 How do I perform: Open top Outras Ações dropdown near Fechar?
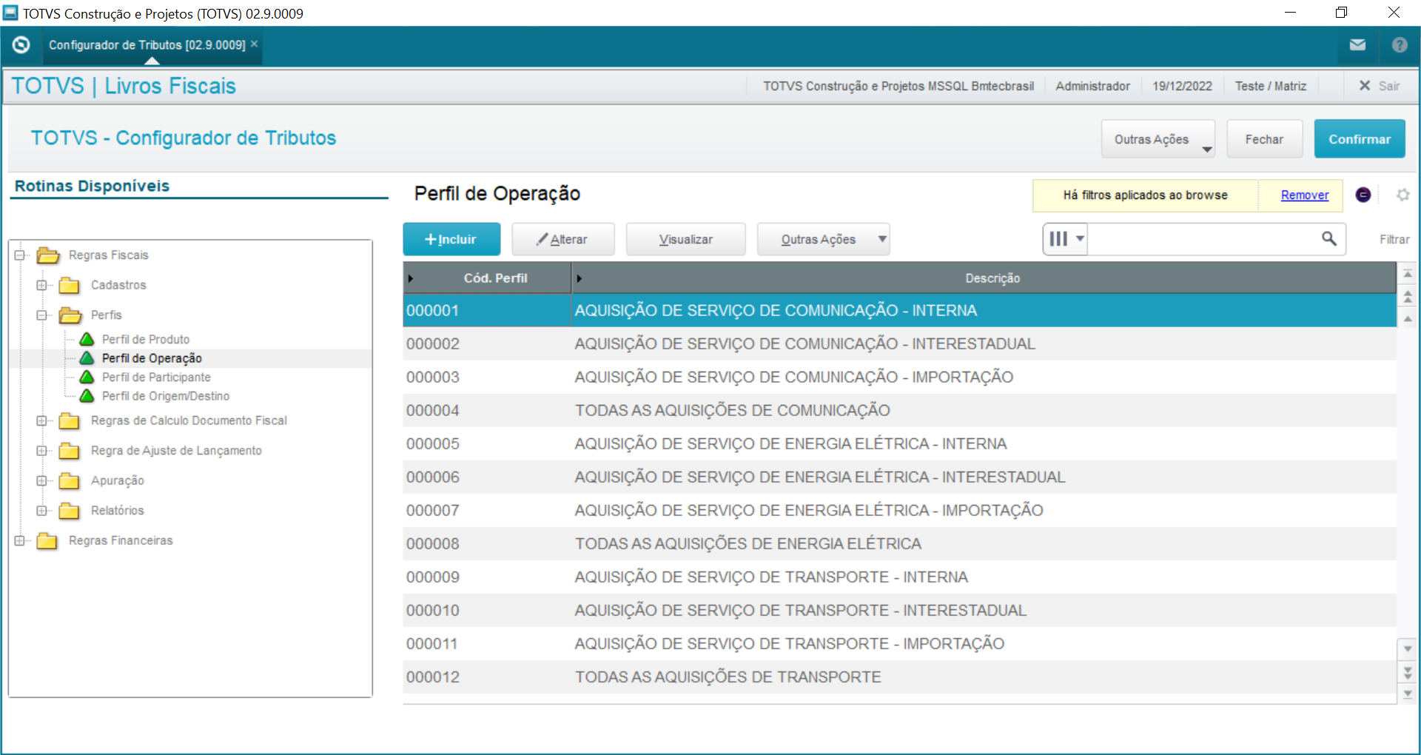[x=1158, y=139]
